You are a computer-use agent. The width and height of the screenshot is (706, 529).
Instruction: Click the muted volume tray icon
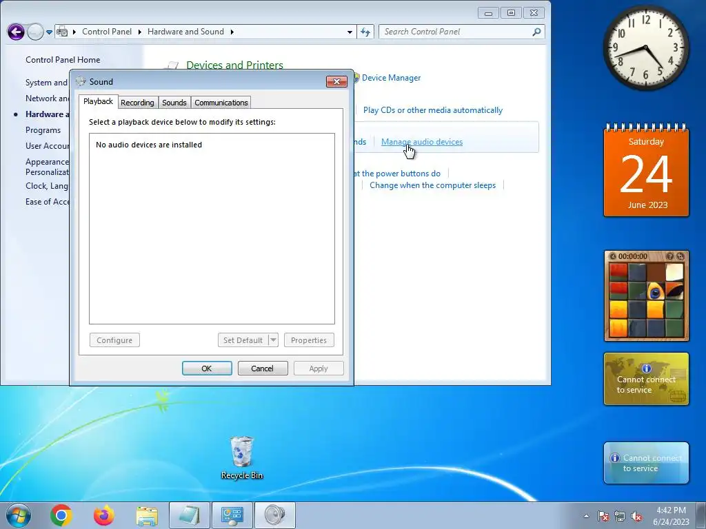click(636, 516)
